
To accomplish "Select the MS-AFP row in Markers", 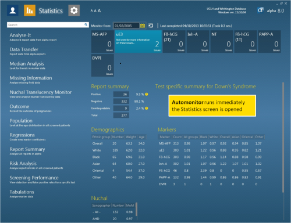I will [x=211, y=143].
